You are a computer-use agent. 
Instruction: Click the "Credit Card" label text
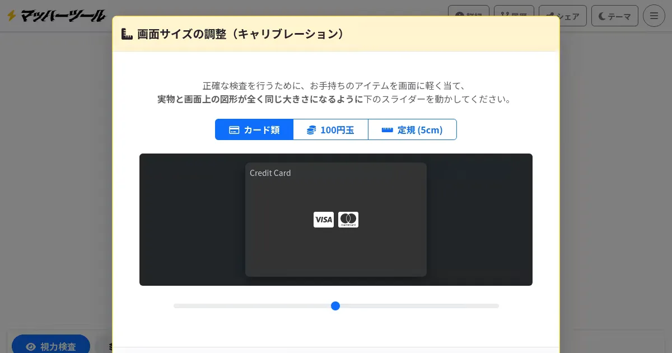(270, 173)
